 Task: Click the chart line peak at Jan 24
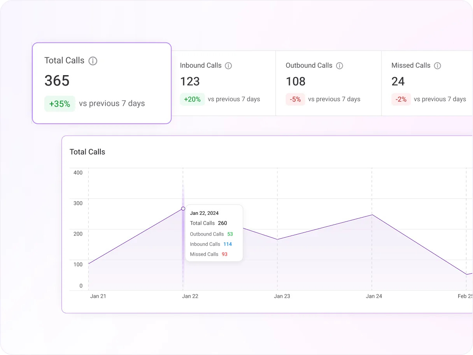tap(372, 214)
